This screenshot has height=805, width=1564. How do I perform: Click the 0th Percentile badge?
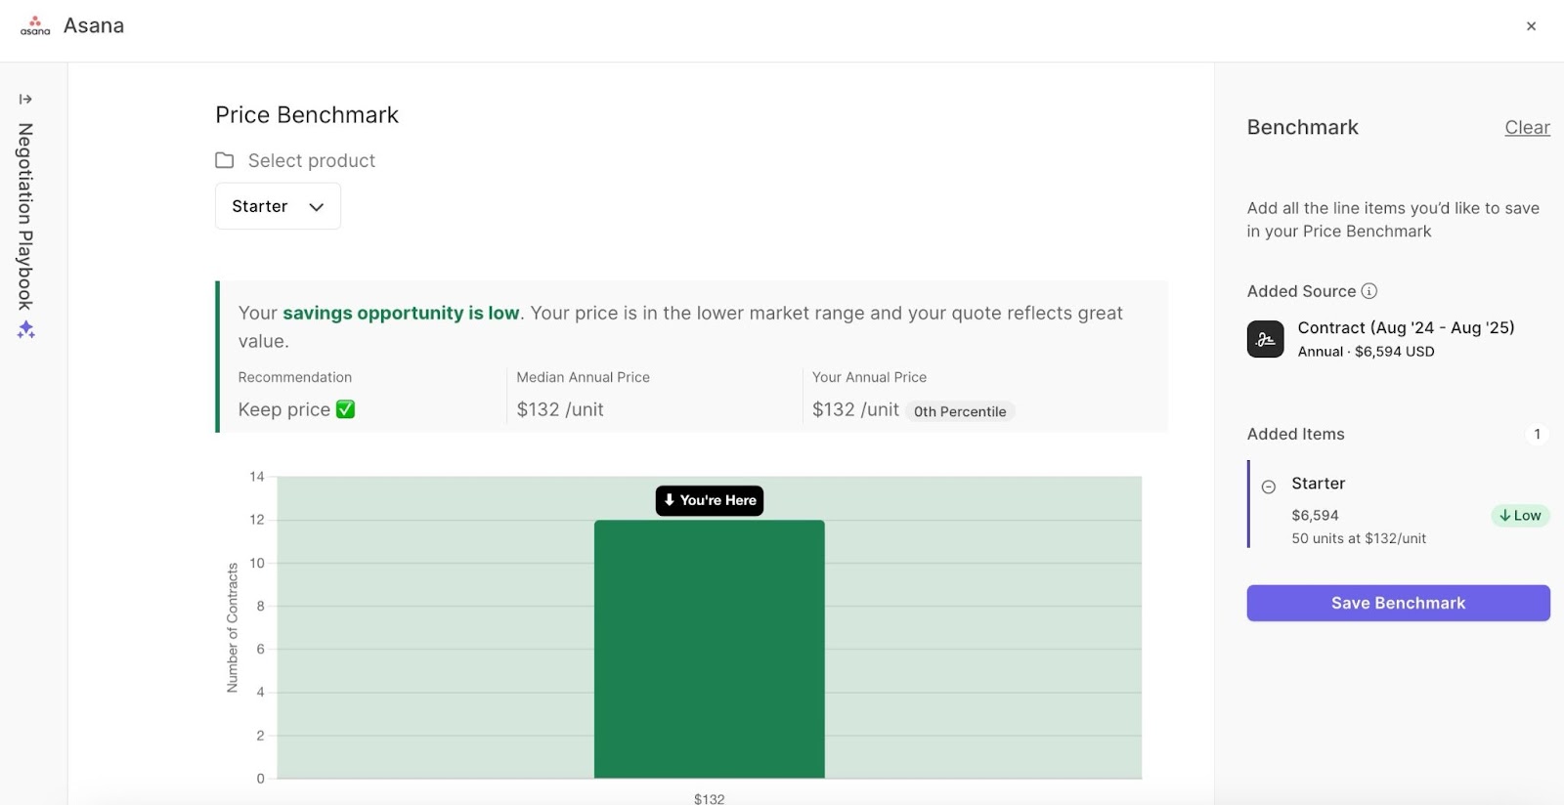[960, 411]
